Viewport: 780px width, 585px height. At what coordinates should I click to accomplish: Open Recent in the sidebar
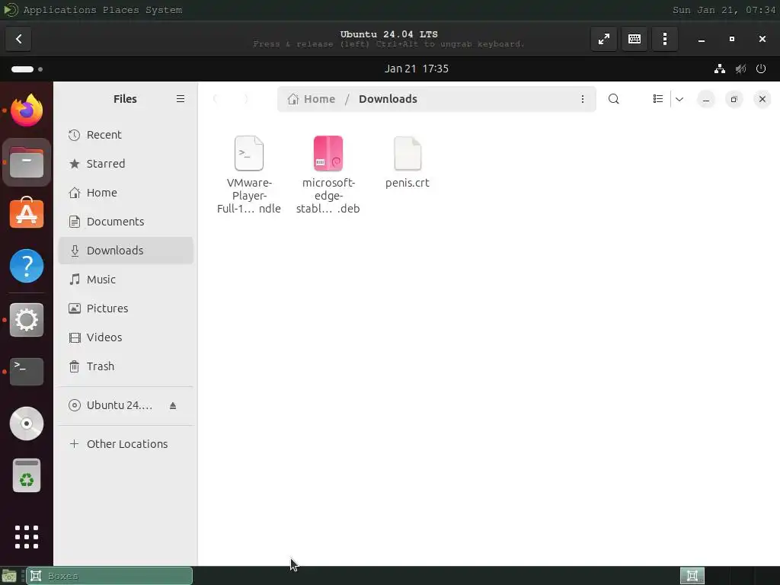[x=126, y=135]
